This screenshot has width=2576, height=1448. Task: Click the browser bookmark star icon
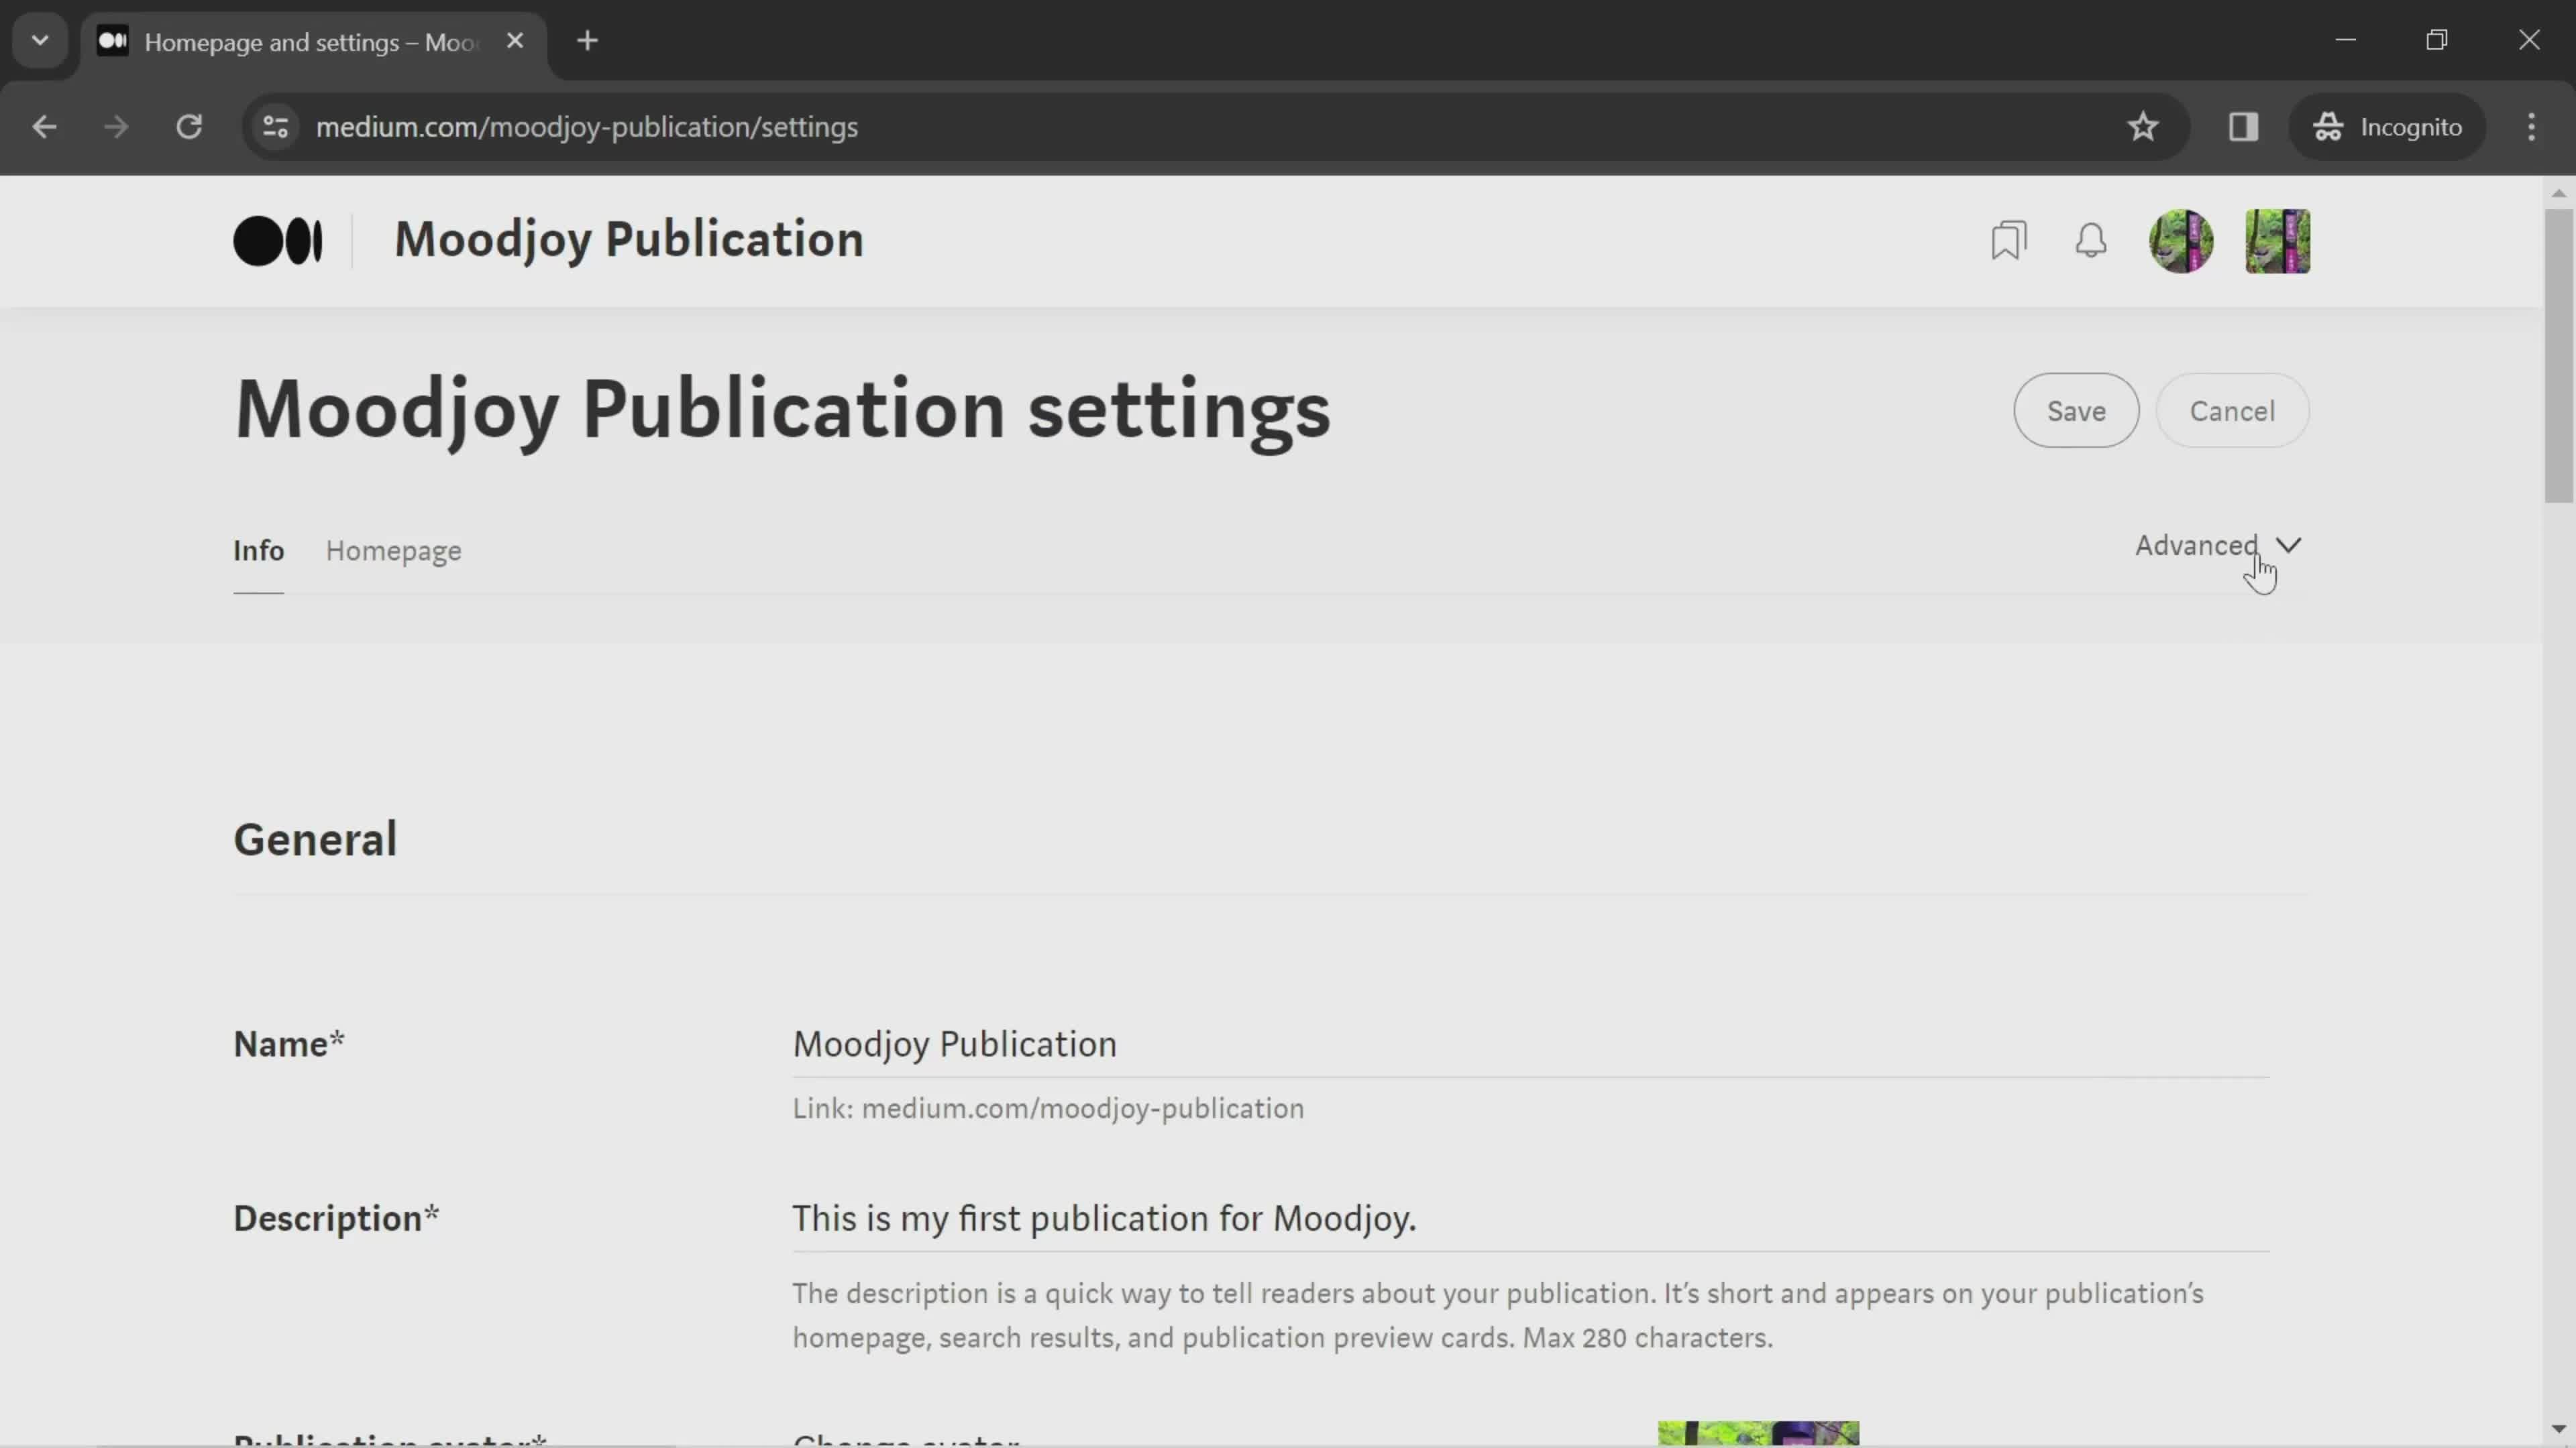point(2143,125)
